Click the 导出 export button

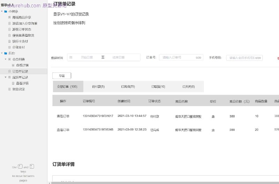[x=62, y=76]
